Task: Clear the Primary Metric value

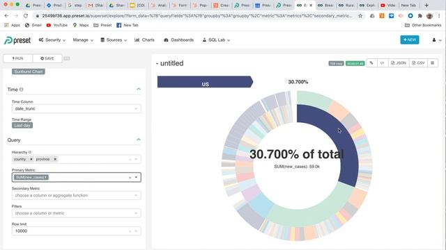Action: click(130, 178)
